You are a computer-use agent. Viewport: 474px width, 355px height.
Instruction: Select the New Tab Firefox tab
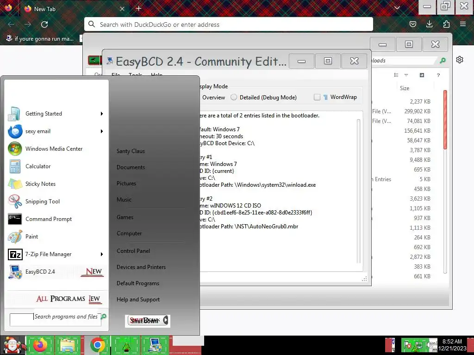(75, 9)
